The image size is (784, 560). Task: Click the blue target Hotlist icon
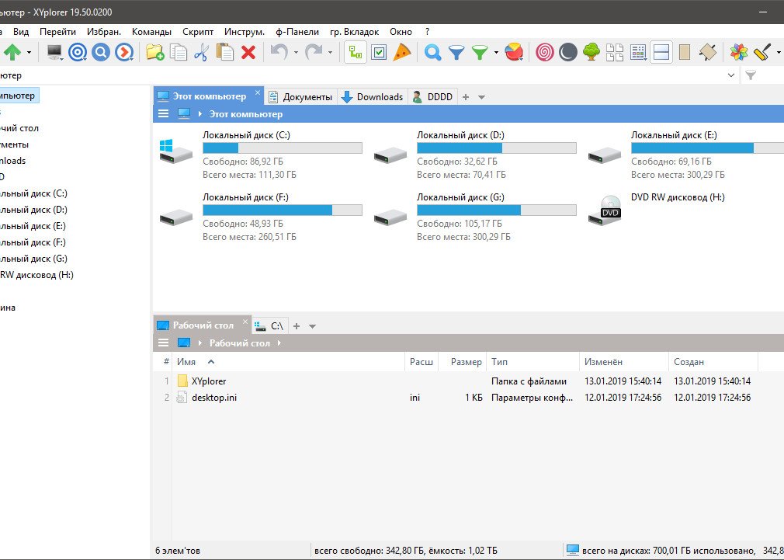tap(78, 52)
